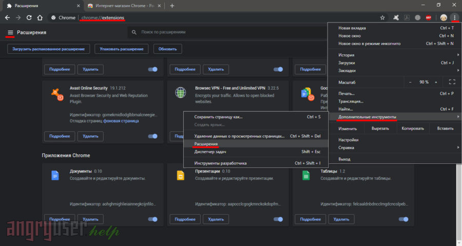Screen dimensions: 462x246
Task: Toggle the Avast Online Security extension switch
Action: (152, 136)
